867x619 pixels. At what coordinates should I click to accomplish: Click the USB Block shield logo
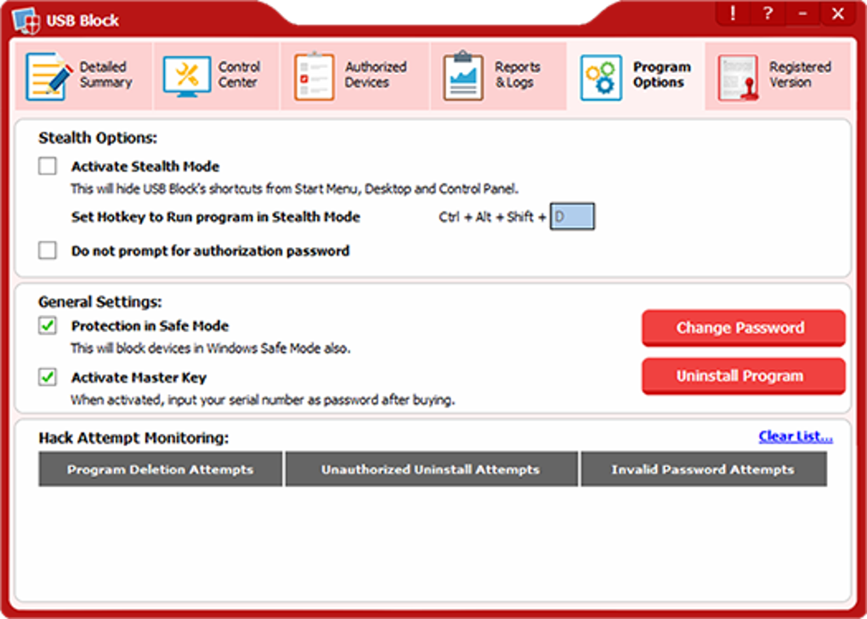[x=26, y=20]
